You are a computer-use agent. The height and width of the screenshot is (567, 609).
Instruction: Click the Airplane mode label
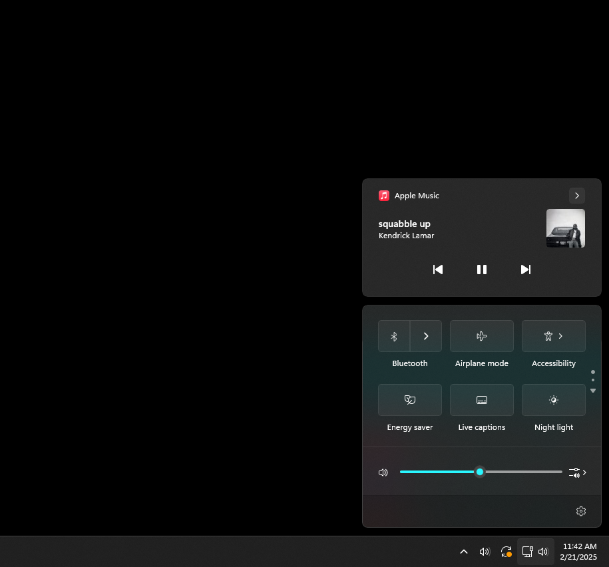[482, 363]
